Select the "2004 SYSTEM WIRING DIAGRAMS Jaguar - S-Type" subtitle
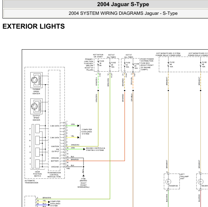 tap(123, 13)
